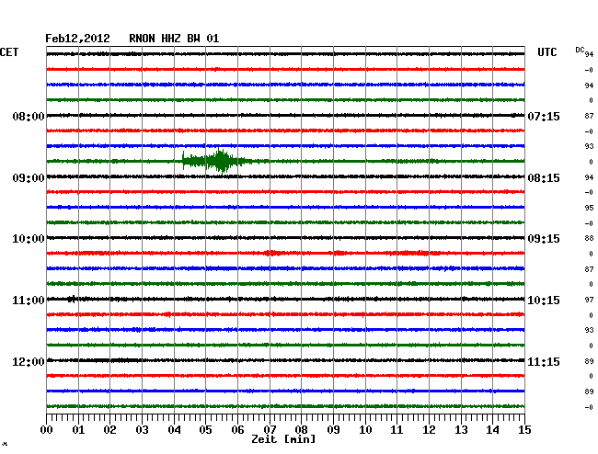598x454 pixels.
Task: Click the DC column header
Action: click(580, 50)
